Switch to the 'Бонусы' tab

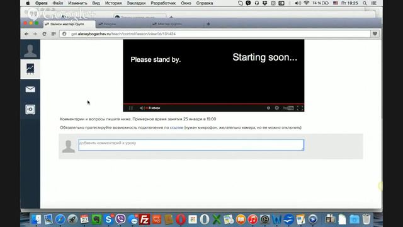(x=110, y=24)
